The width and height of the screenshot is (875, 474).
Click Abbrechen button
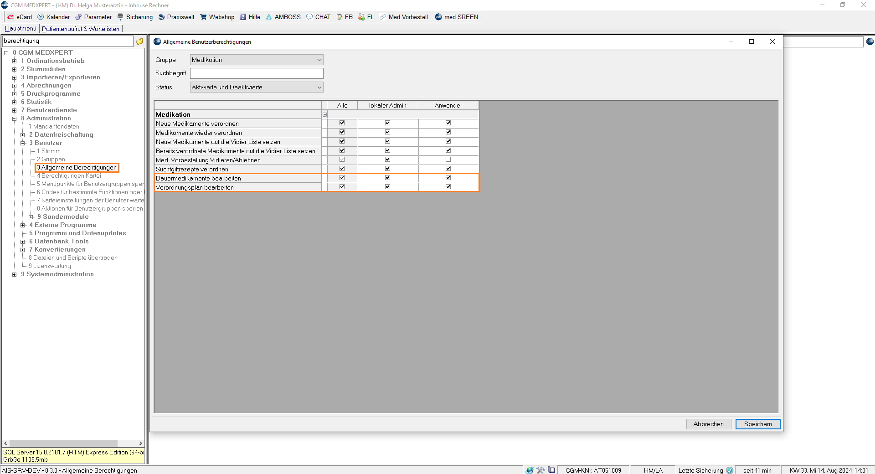709,424
